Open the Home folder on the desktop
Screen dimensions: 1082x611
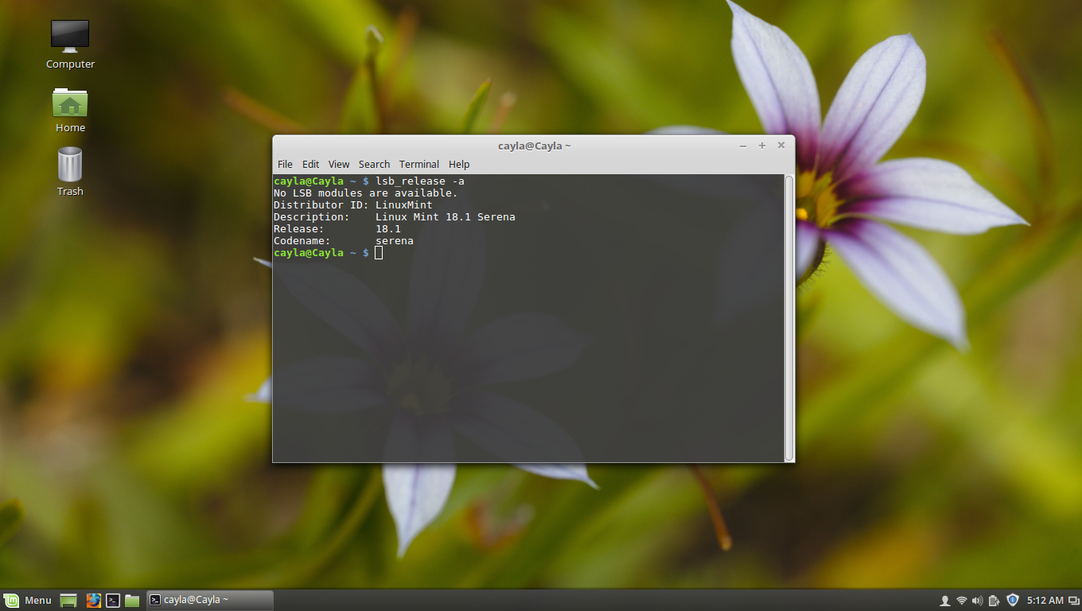[x=69, y=103]
